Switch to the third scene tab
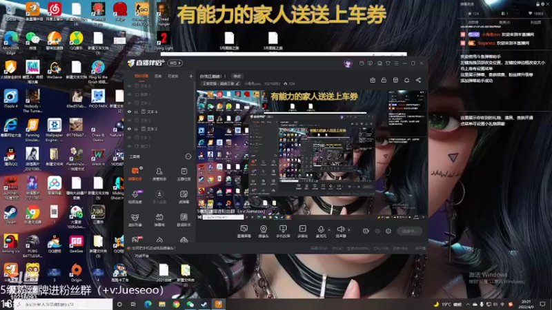 tap(173, 76)
